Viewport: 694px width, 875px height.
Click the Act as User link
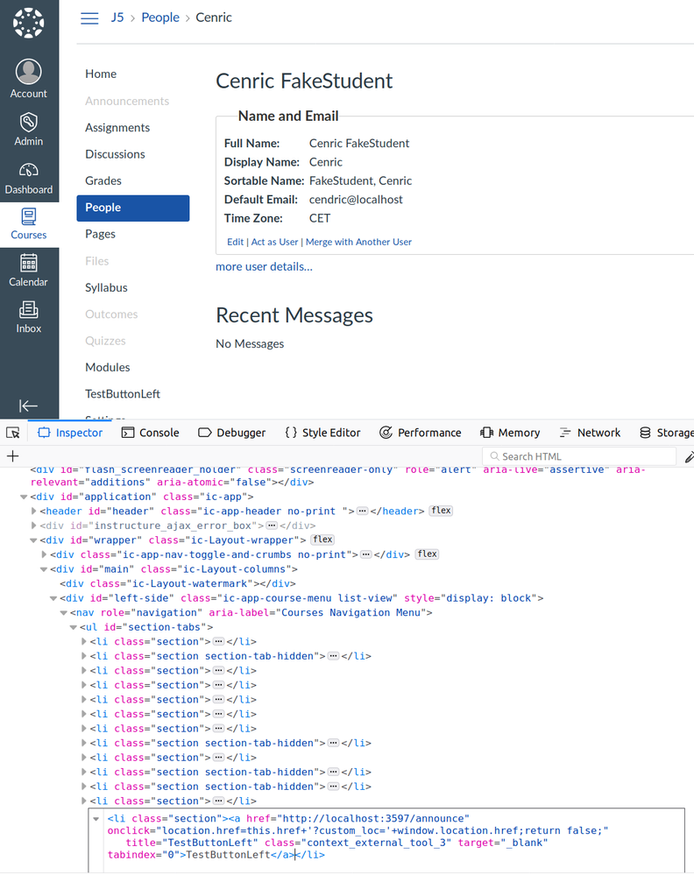(275, 242)
